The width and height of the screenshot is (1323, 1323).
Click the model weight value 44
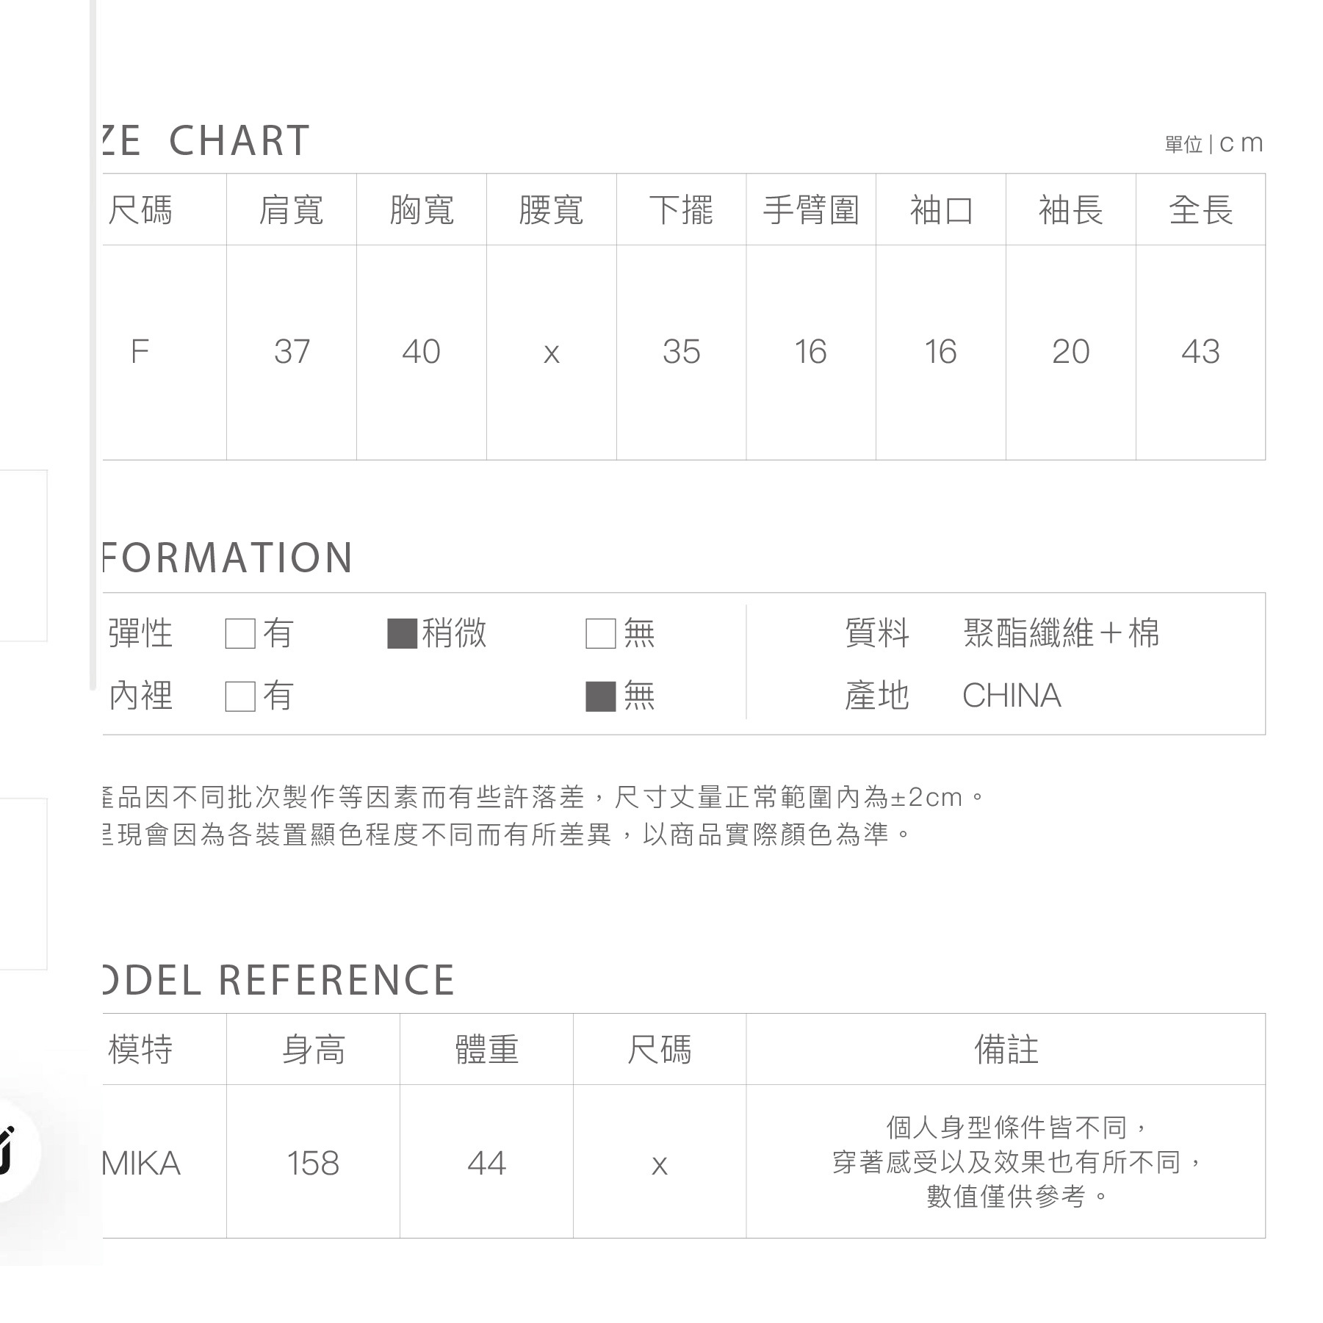click(486, 1164)
